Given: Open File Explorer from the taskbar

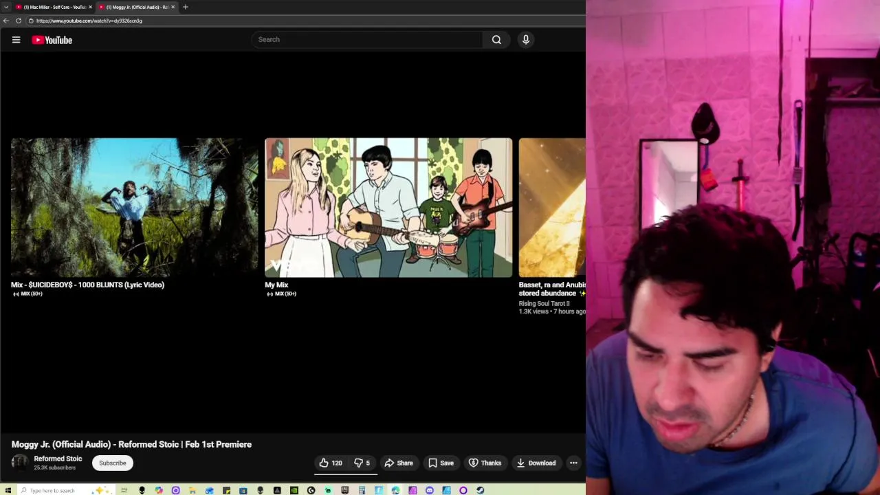Looking at the screenshot, I should 192,490.
